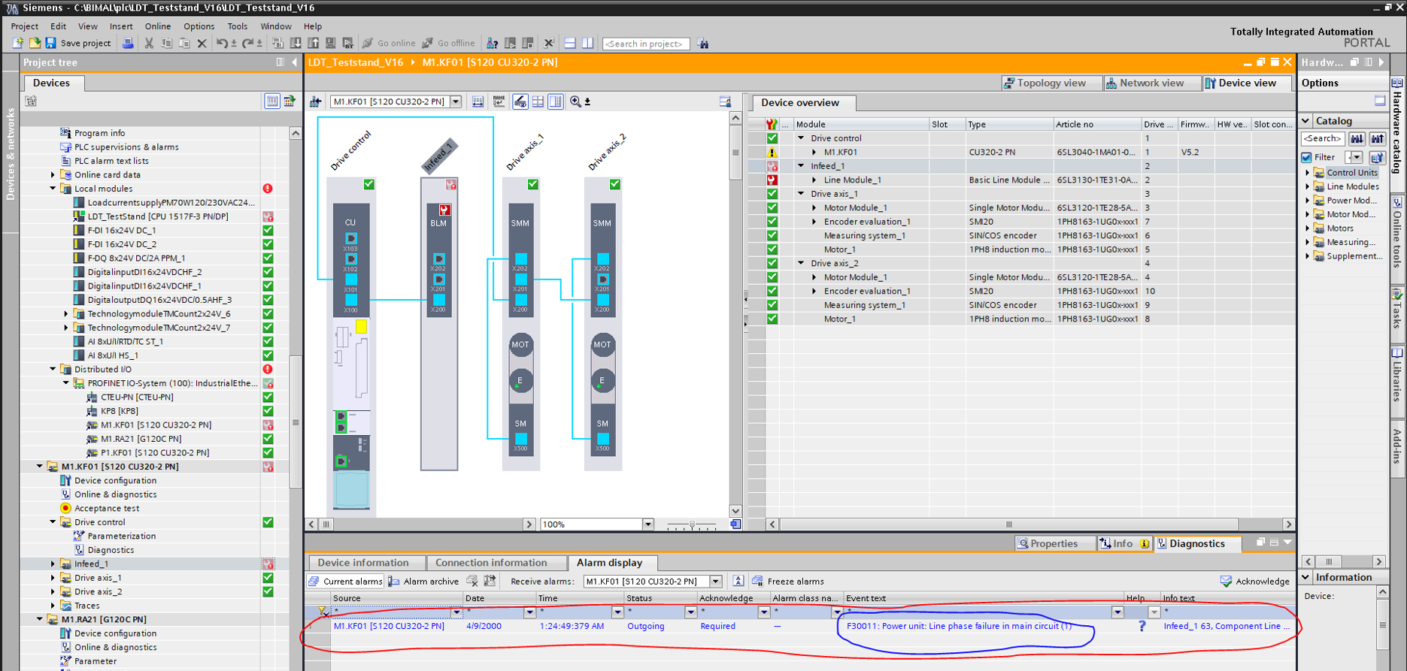The height and width of the screenshot is (671, 1407).
Task: Click the Search in project field
Action: 645,44
